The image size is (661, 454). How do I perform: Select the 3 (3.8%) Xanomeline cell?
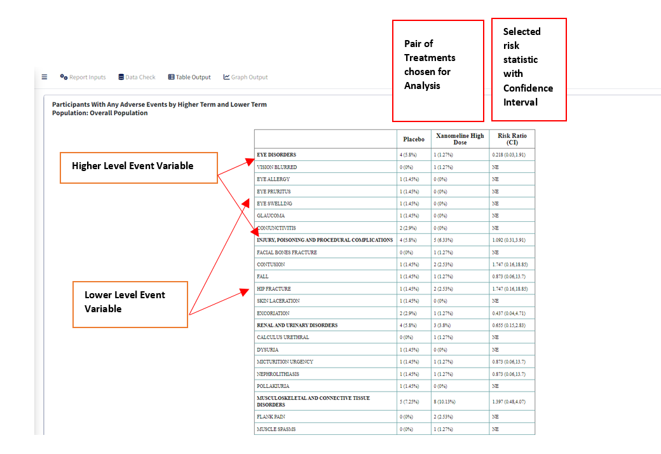click(x=442, y=326)
